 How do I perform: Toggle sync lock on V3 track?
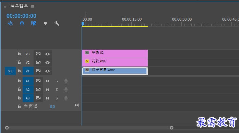click(x=38, y=54)
